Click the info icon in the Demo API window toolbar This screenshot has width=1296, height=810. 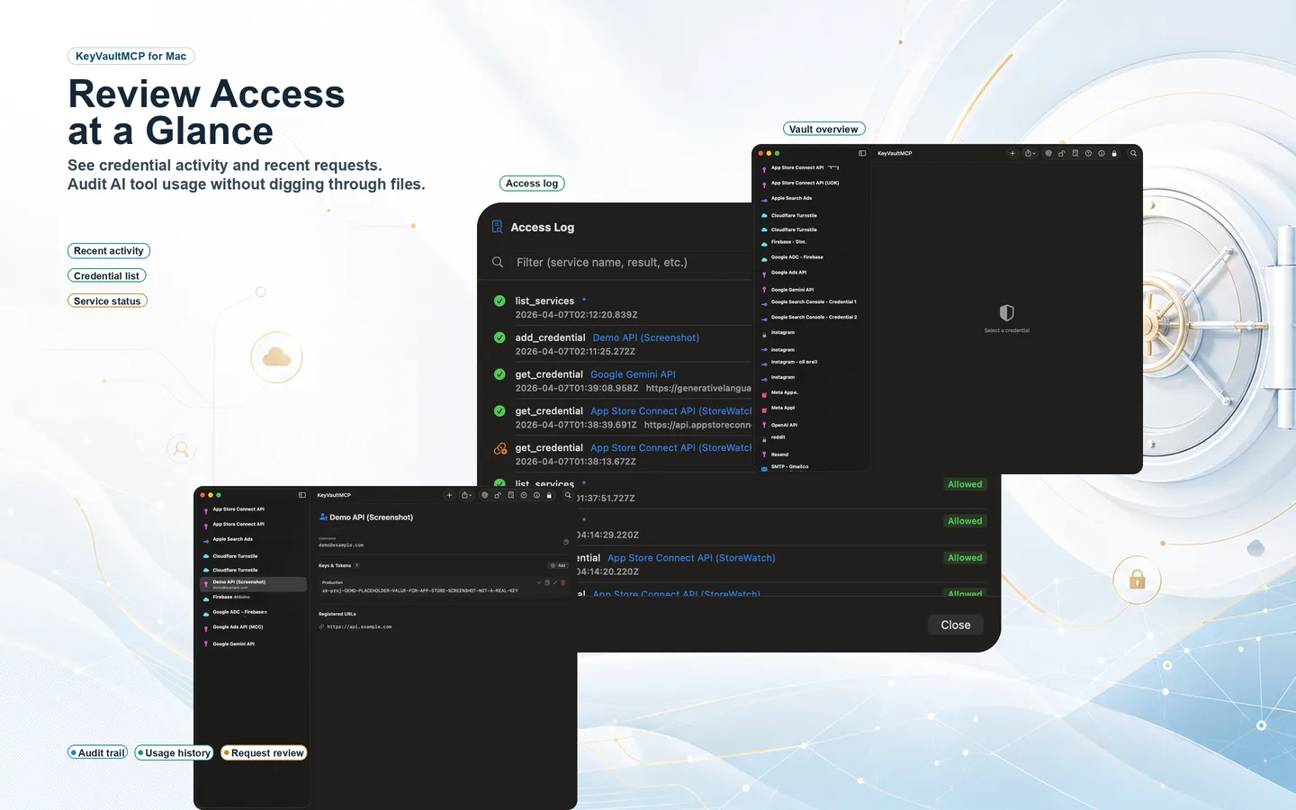[536, 495]
